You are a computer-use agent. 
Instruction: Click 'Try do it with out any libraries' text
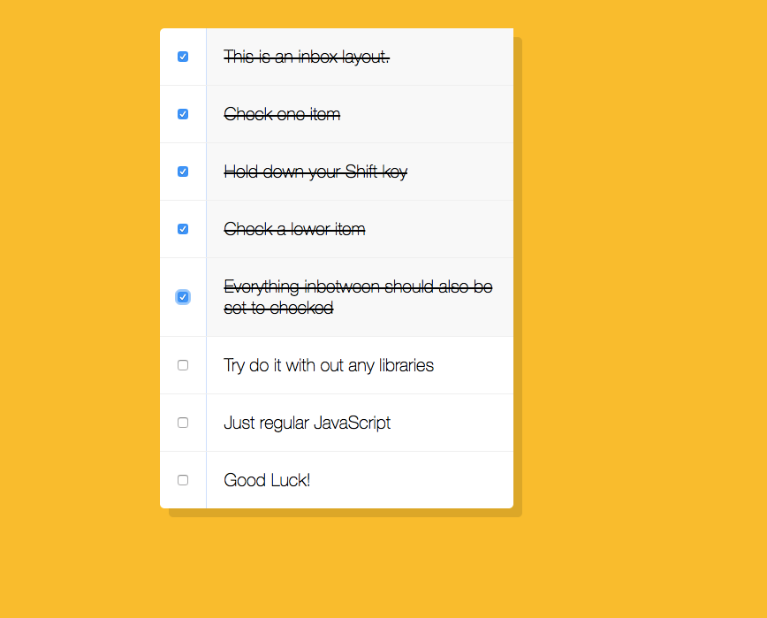tap(329, 365)
